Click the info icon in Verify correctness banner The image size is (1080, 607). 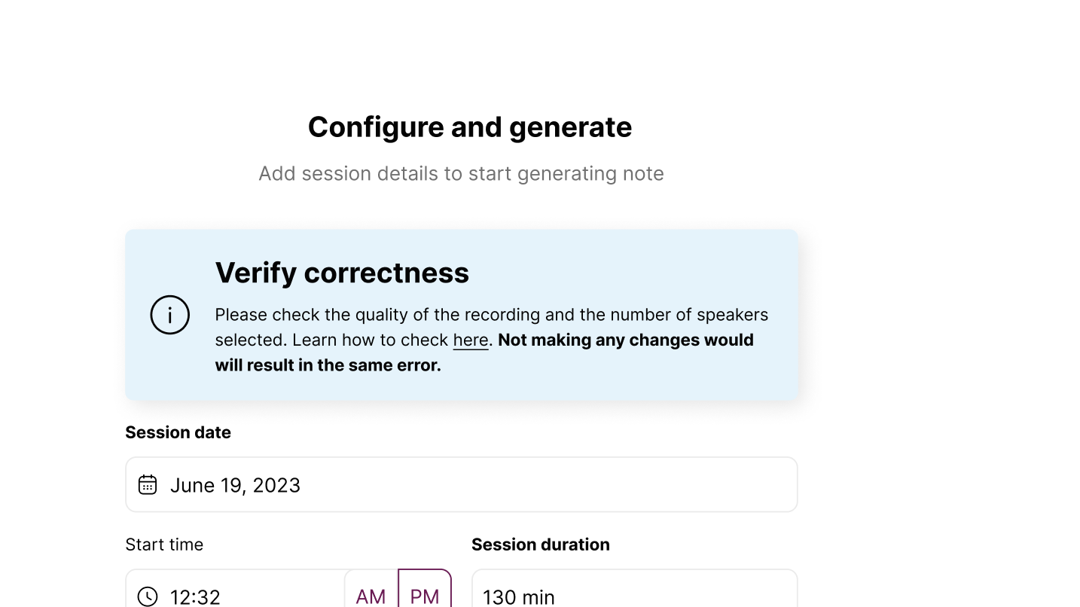point(170,315)
